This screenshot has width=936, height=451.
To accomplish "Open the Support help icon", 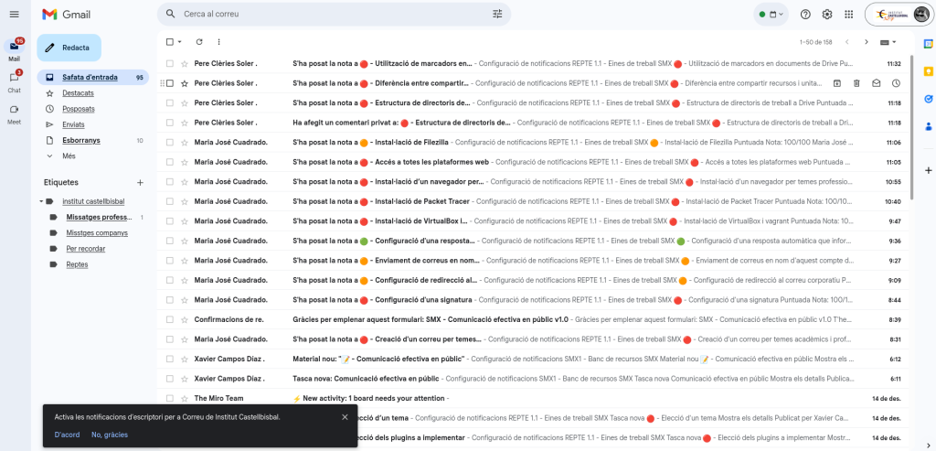I will point(806,15).
